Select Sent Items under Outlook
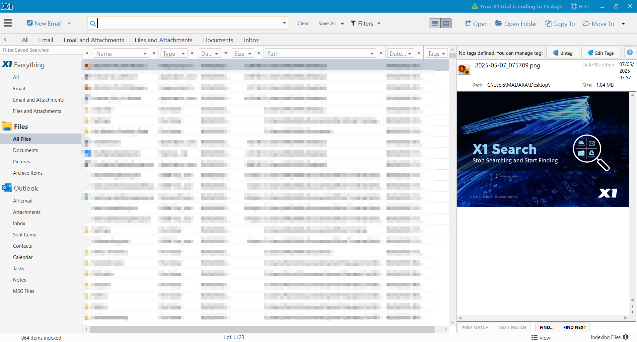This screenshot has height=342, width=637. click(25, 235)
